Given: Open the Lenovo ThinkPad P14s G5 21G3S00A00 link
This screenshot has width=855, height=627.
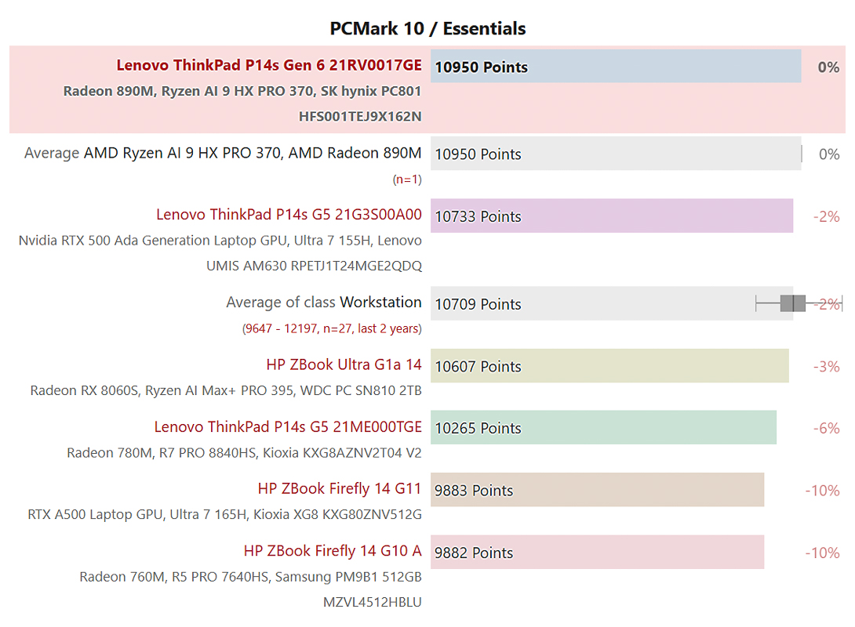Looking at the screenshot, I should click(x=289, y=215).
